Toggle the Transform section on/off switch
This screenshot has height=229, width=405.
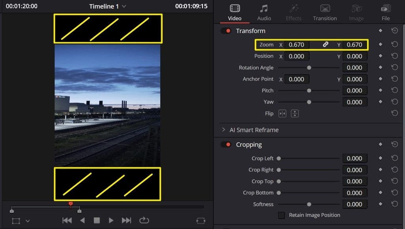pos(226,31)
